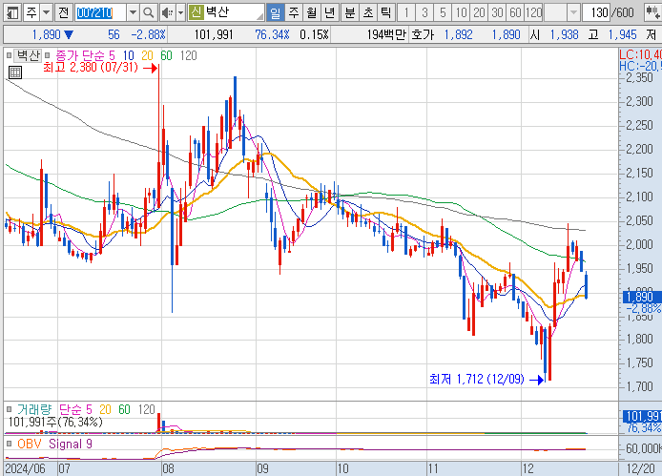Click the 전 button

(x=63, y=13)
